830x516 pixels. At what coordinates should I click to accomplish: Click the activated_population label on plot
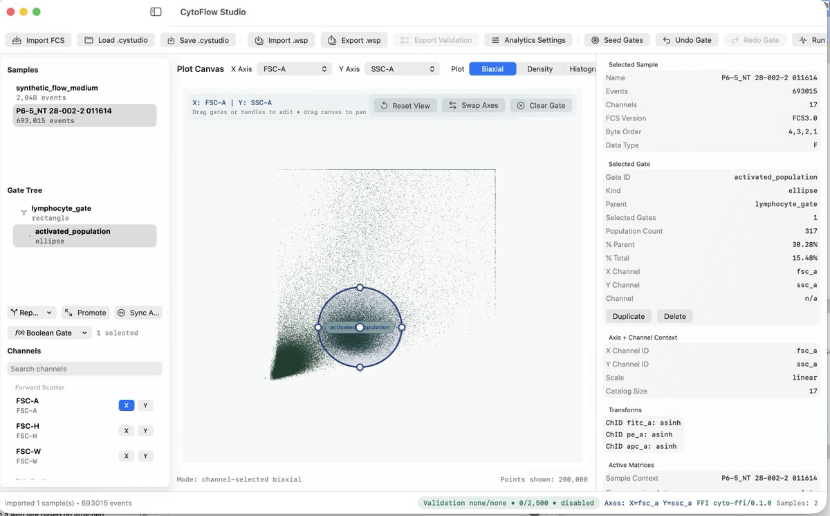click(360, 327)
